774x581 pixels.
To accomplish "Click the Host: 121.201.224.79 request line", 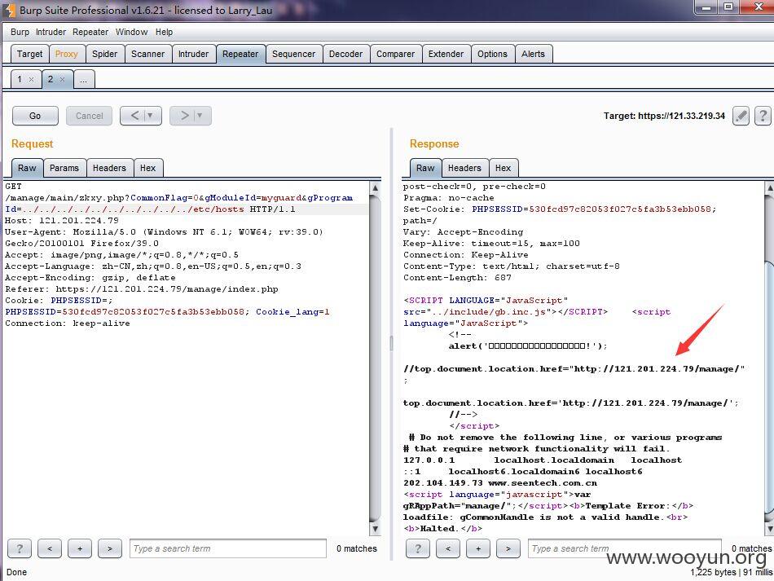I will pyautogui.click(x=62, y=221).
